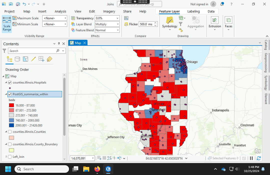Open the Analysis ribbon tab
Screen dimensions: 270x175
[60, 11]
